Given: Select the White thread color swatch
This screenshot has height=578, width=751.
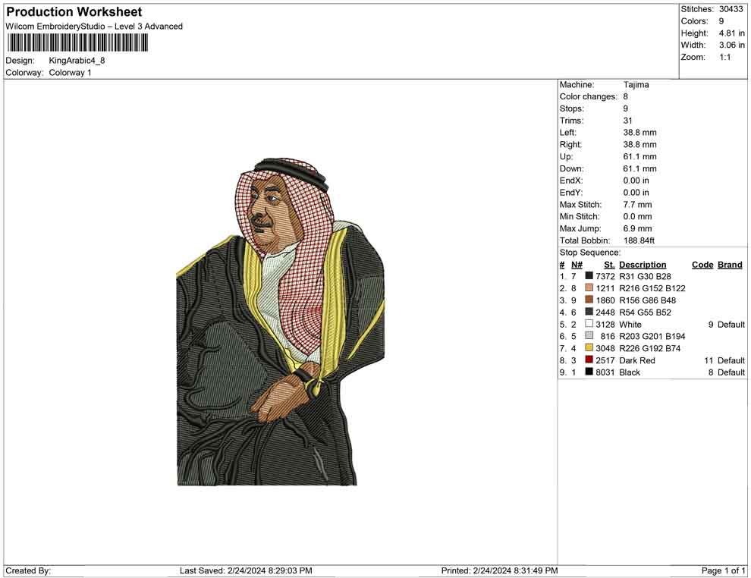Looking at the screenshot, I should point(589,324).
